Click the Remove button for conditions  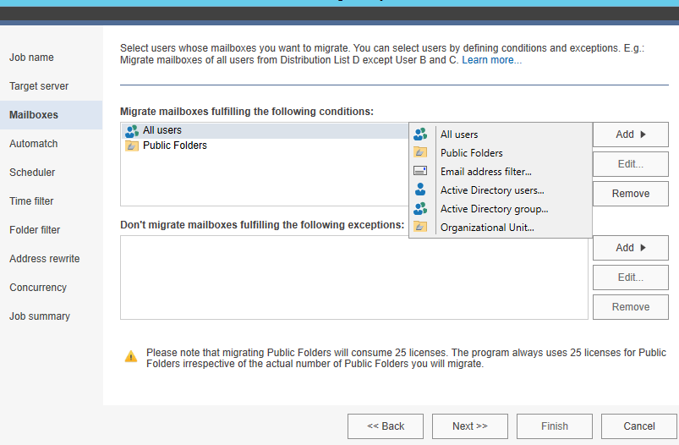(631, 194)
